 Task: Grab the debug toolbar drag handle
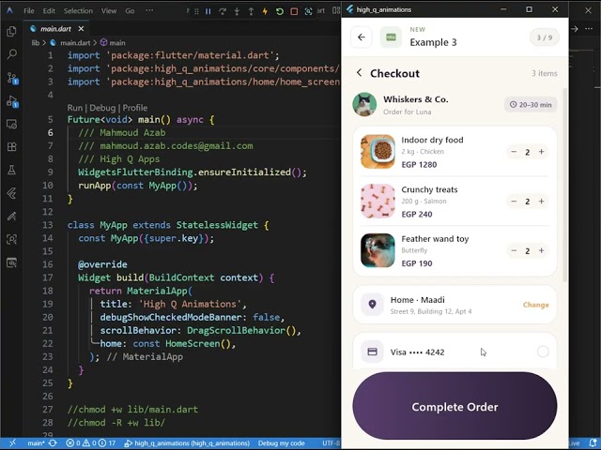point(196,11)
